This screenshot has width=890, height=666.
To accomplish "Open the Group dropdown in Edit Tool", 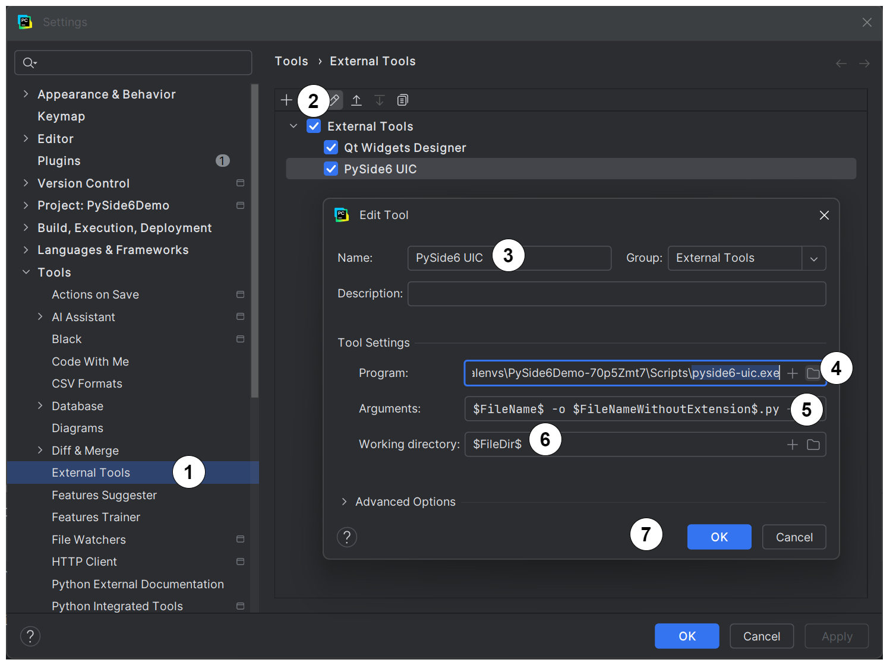I will [813, 258].
